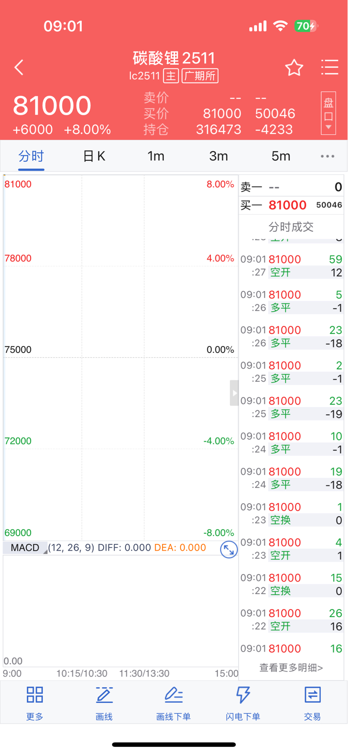
Task: Select the 画线 drawing tool icon
Action: [104, 695]
